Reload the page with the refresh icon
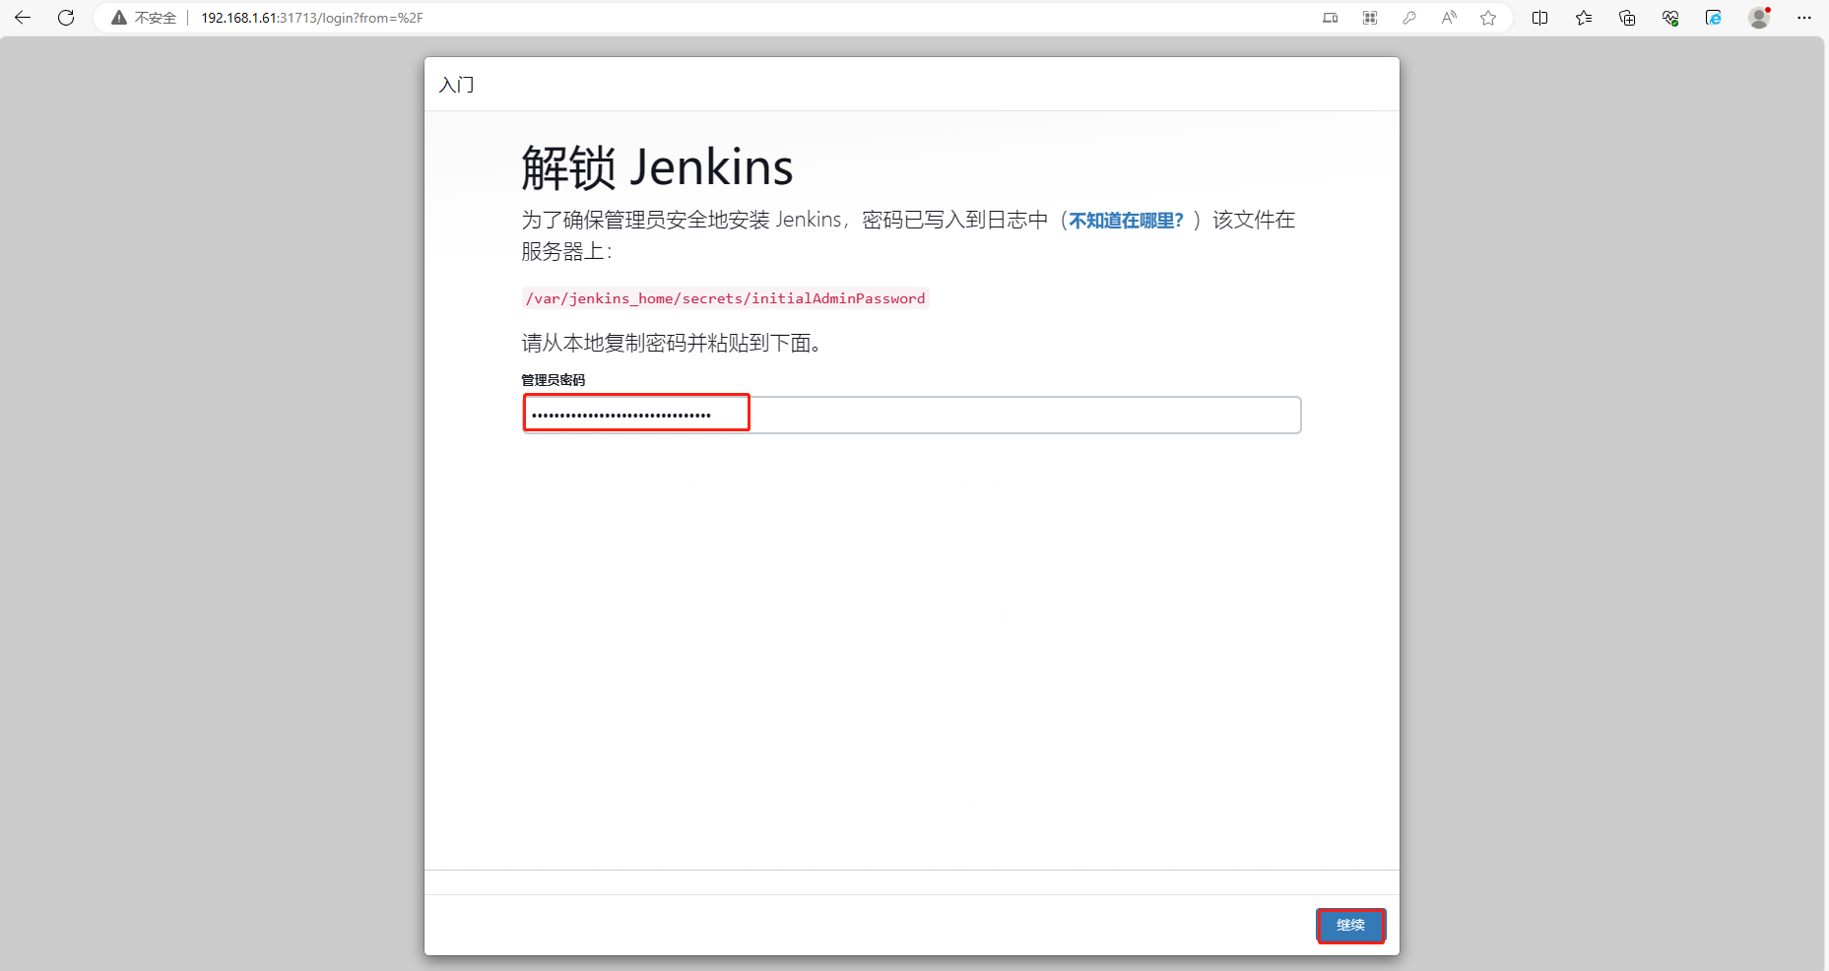The width and height of the screenshot is (1829, 971). coord(66,18)
